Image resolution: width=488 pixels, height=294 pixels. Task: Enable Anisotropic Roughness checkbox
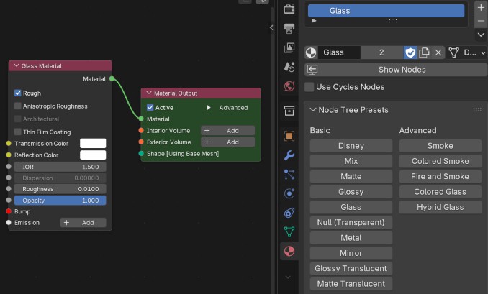pyautogui.click(x=18, y=106)
